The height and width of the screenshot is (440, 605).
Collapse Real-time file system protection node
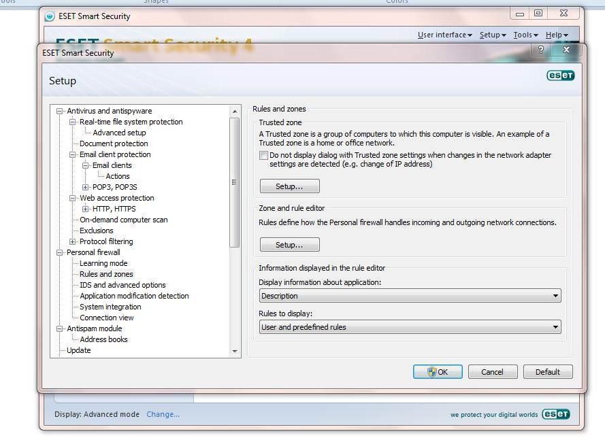click(x=72, y=122)
